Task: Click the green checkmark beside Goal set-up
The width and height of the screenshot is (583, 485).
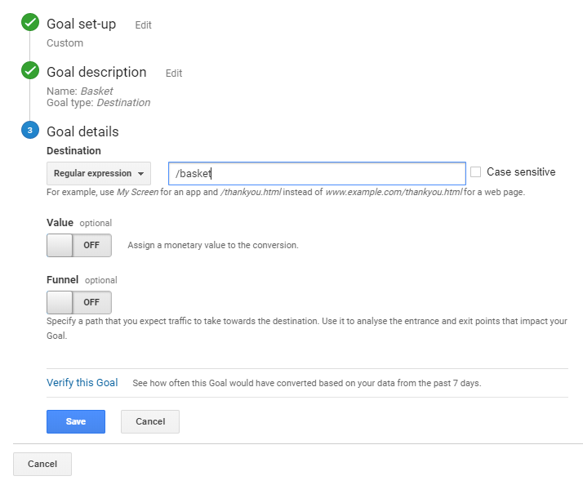Action: (x=30, y=23)
